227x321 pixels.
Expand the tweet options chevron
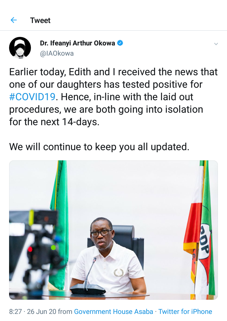[216, 44]
